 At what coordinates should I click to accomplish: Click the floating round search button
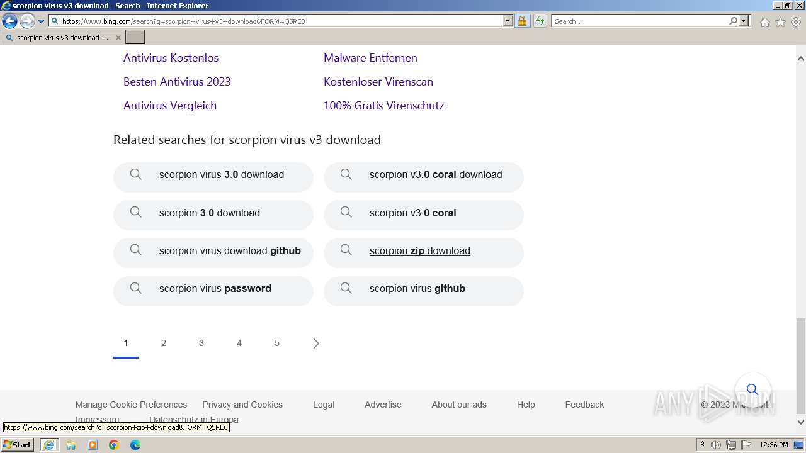tap(752, 390)
